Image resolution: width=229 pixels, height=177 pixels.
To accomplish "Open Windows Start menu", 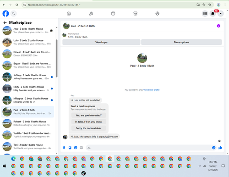I will coord(4,166).
